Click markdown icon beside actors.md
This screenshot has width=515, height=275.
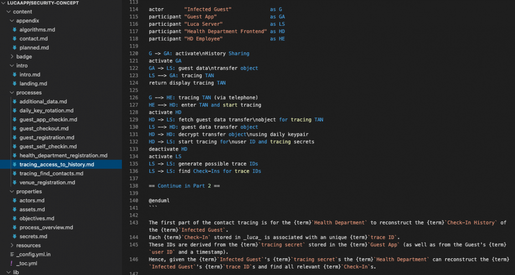[x=14, y=200]
